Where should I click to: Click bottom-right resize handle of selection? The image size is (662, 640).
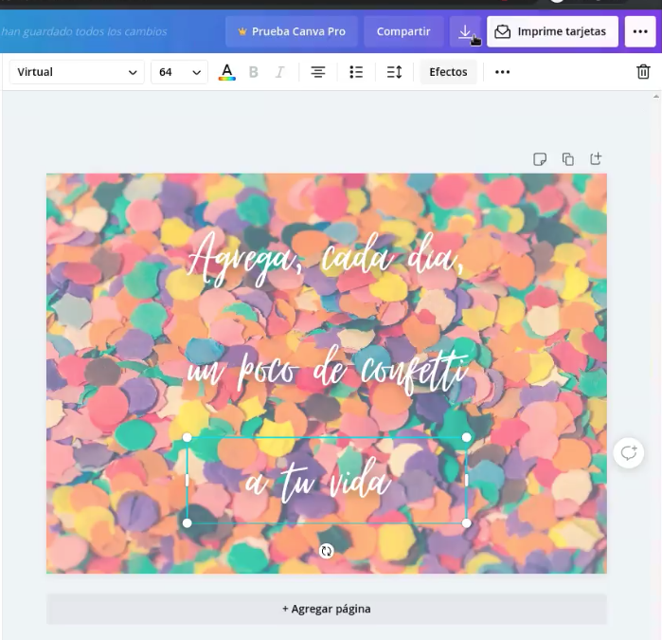pos(467,523)
